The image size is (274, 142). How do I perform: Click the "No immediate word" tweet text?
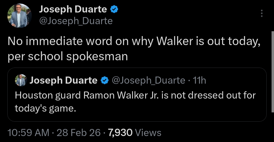[x=134, y=41]
